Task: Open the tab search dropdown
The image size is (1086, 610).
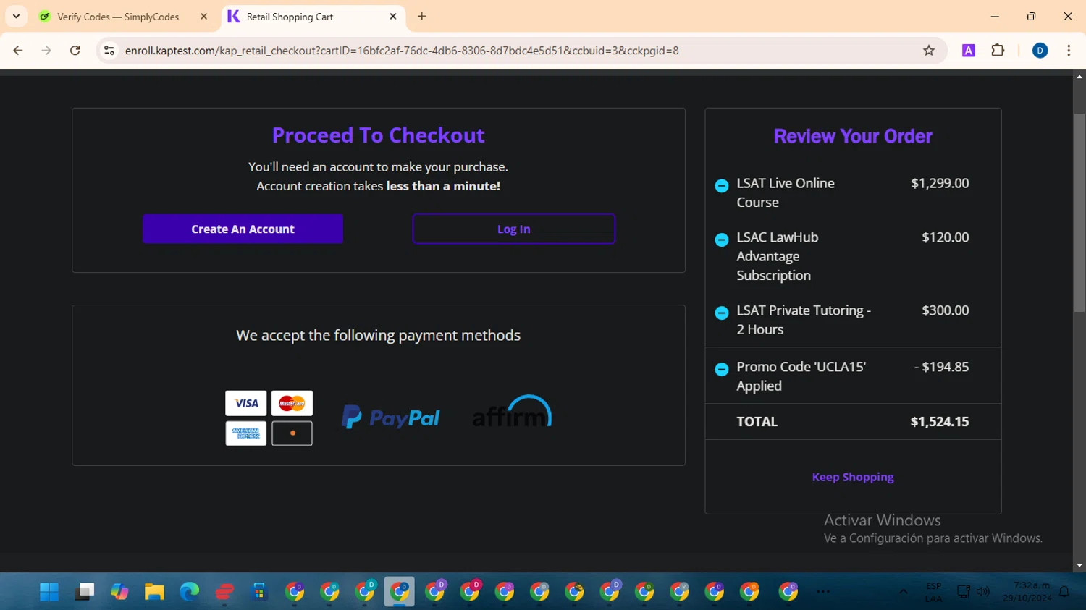Action: [x=16, y=17]
